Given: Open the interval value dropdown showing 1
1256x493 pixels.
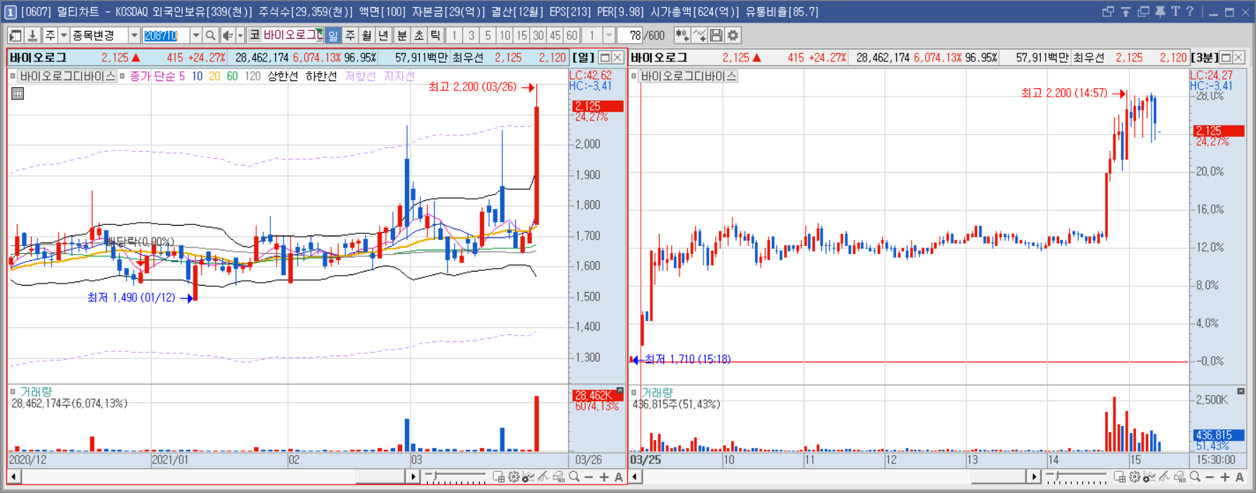Looking at the screenshot, I should 608,35.
